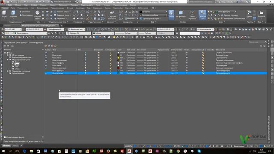Open the Свойства слоя ribbon button
This screenshot has height=154, width=274.
click(203, 15)
